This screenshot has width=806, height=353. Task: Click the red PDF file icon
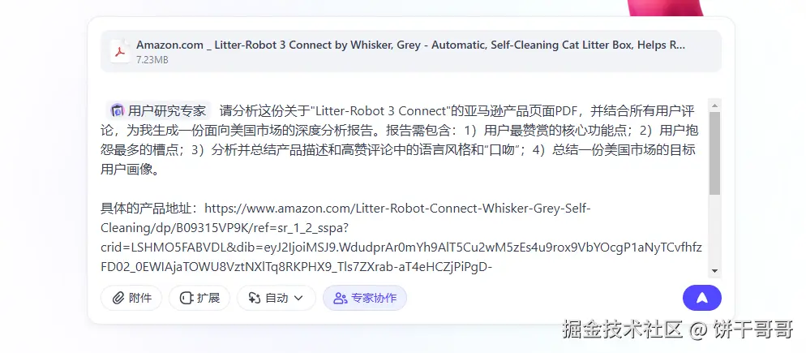point(120,51)
